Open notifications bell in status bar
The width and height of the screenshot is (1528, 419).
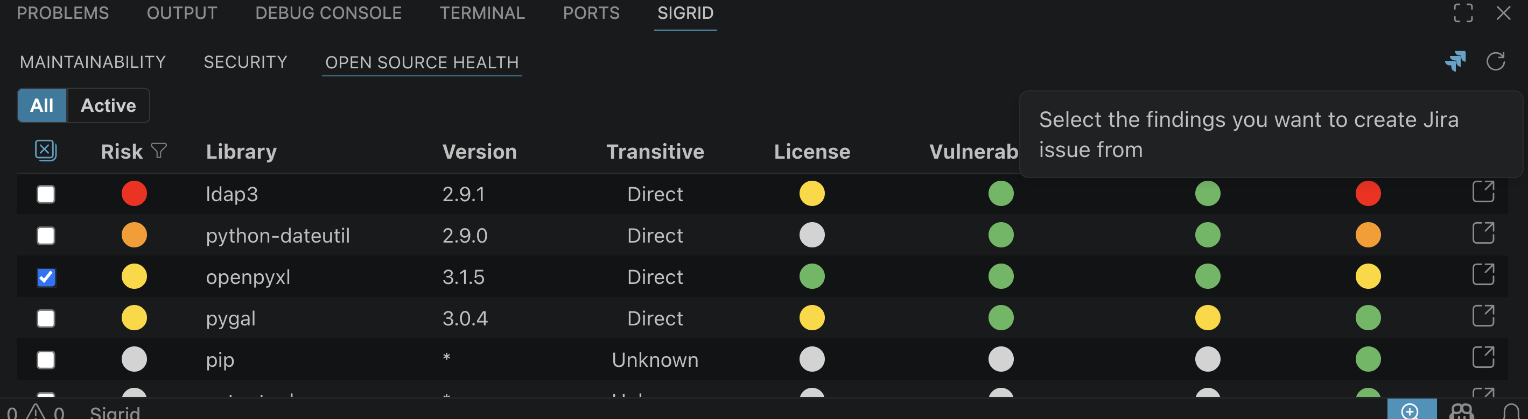pos(1511,411)
